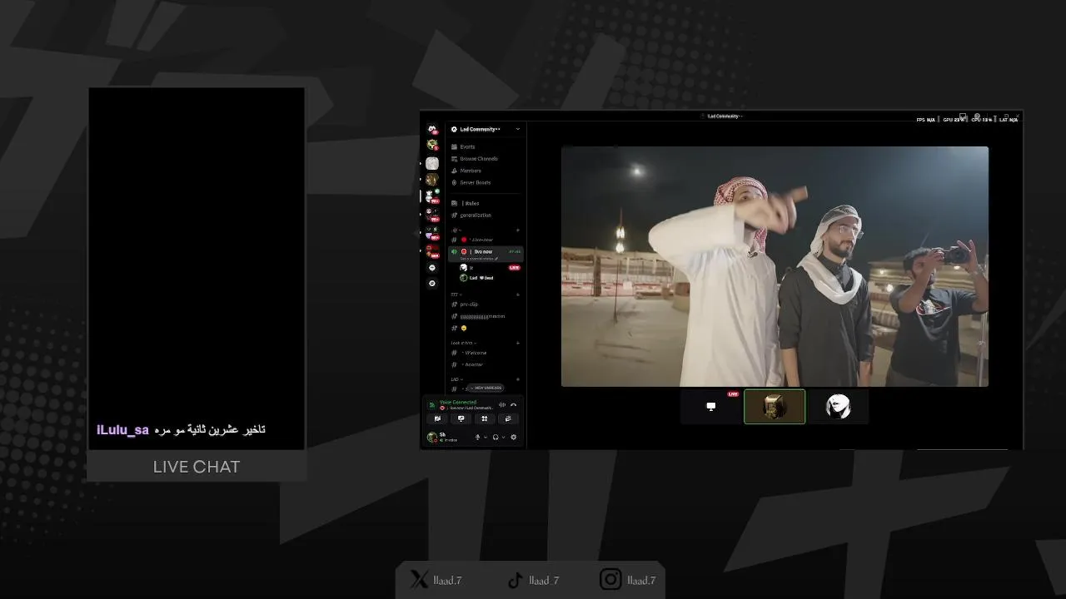Open the headphone output options arrow

(x=504, y=437)
